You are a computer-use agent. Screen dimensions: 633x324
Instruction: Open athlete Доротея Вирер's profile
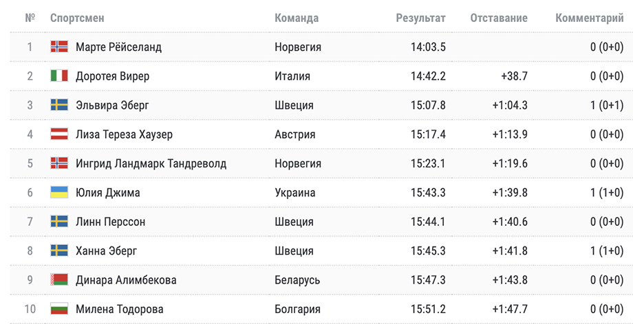[112, 76]
